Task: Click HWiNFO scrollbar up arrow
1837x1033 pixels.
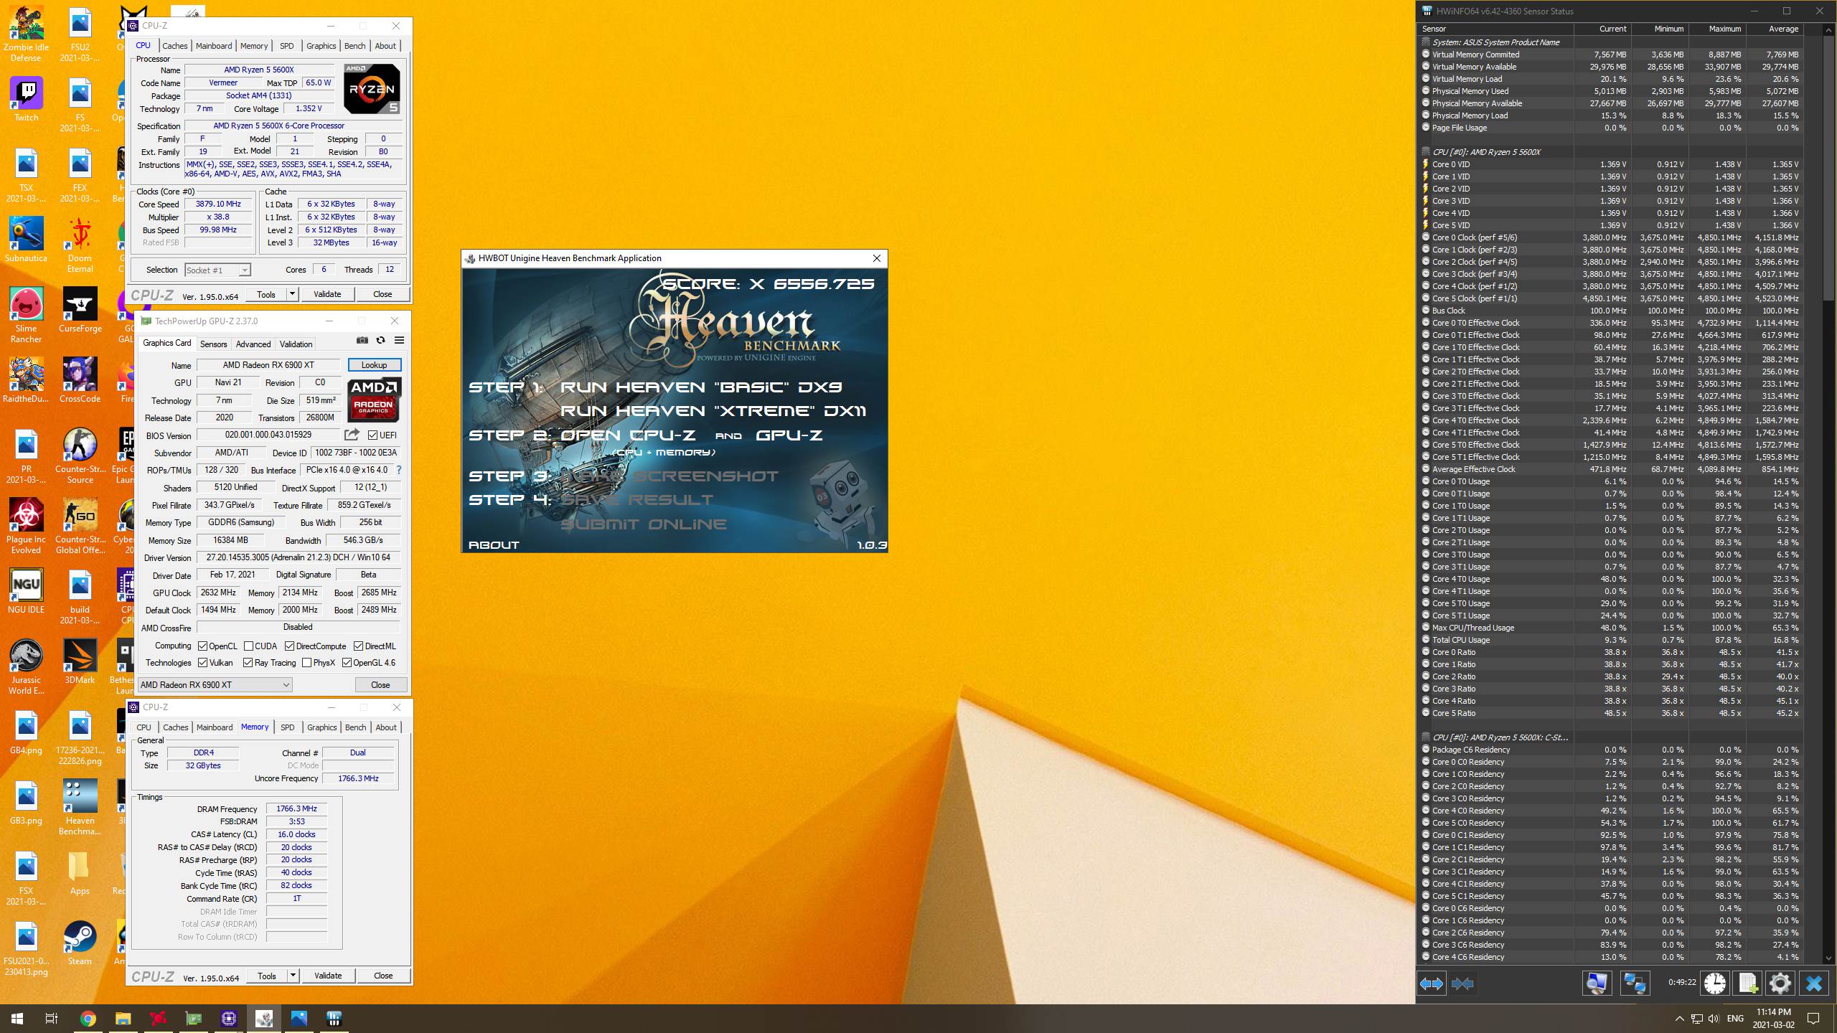Action: (1830, 31)
